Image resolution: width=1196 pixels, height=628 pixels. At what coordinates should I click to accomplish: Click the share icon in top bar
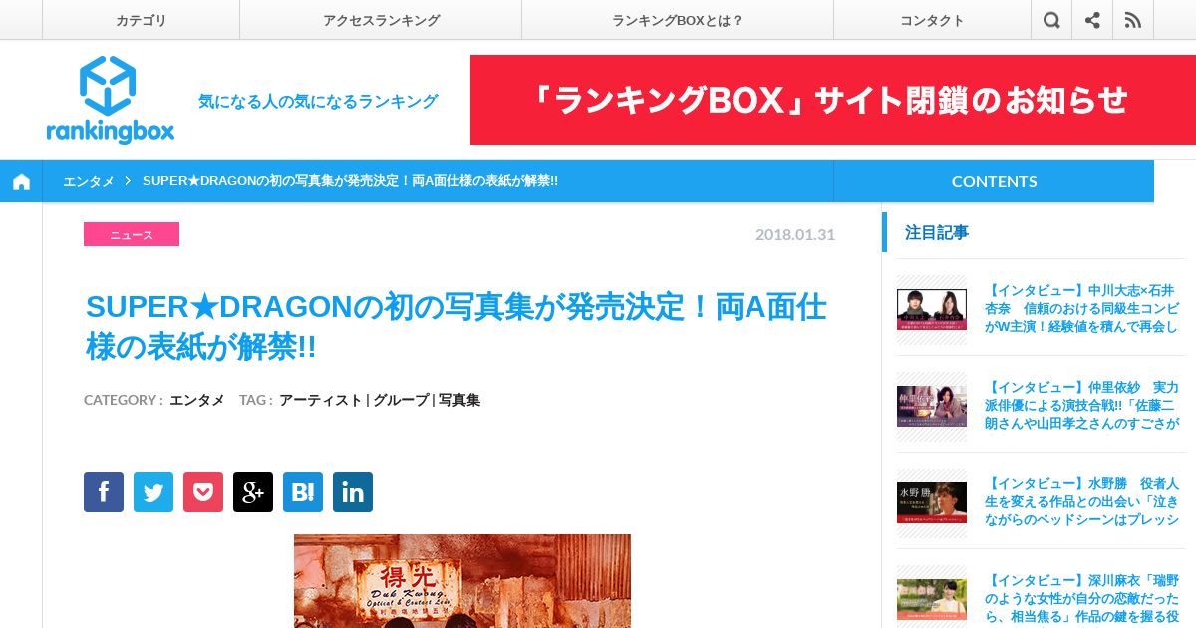1092,20
